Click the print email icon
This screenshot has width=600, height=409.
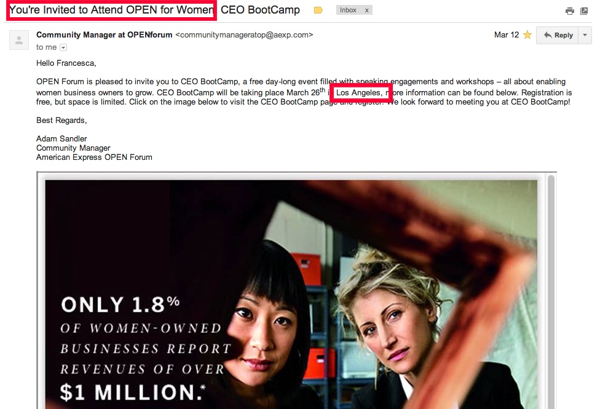(569, 11)
